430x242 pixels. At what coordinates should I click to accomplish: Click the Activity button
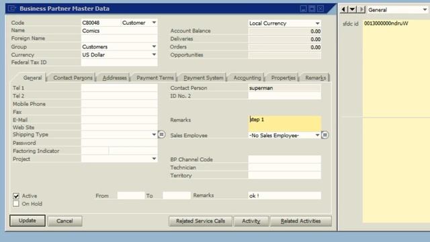click(251, 221)
